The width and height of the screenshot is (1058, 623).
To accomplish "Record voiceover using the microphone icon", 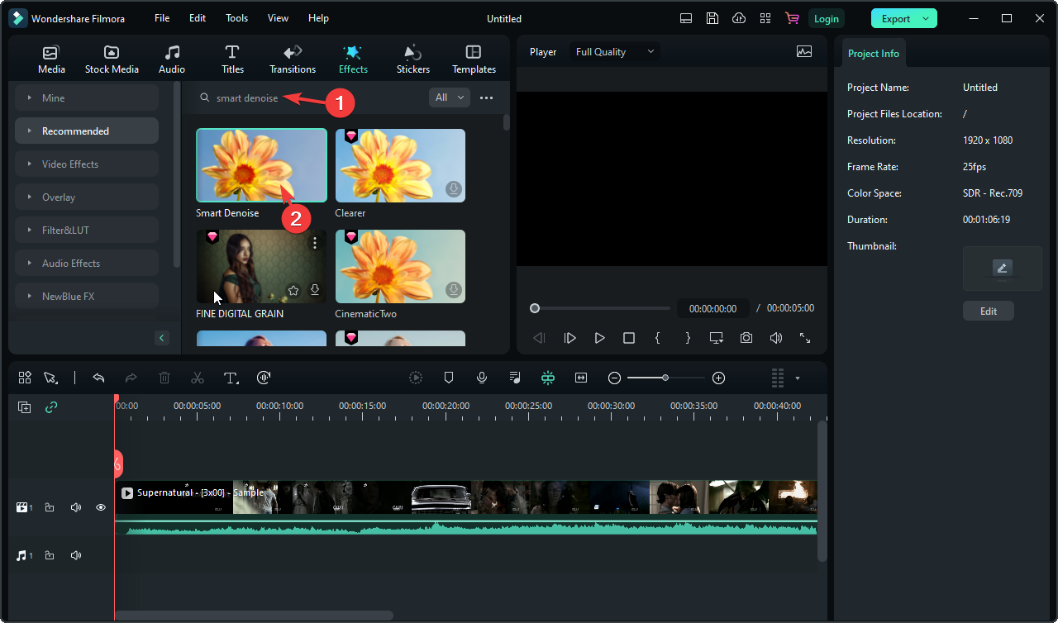I will point(482,378).
